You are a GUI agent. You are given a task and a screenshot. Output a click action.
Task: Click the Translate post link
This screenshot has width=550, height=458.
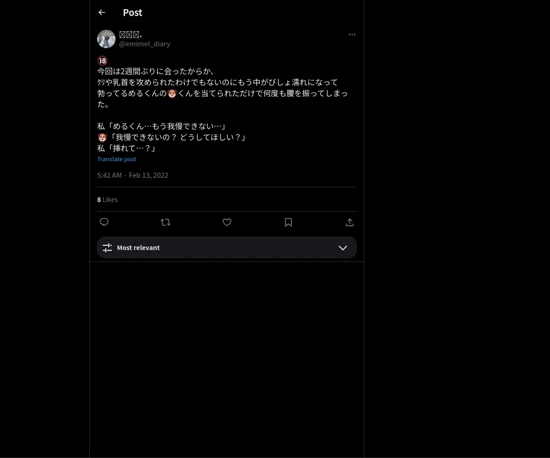(116, 159)
